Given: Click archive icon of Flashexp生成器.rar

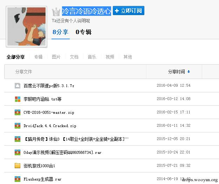Looking at the screenshot, I should (x=18, y=179).
